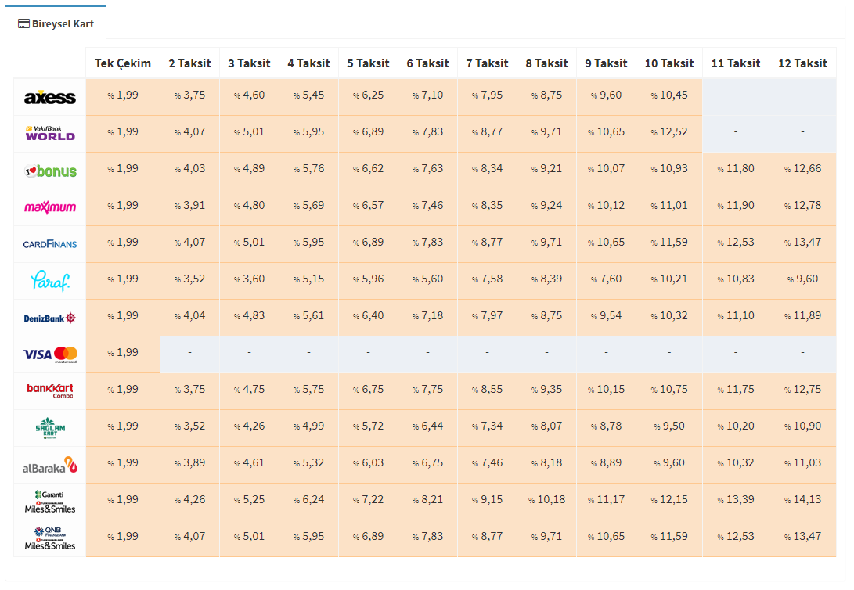Click the QNB Miles&Smiles logo

(50, 539)
